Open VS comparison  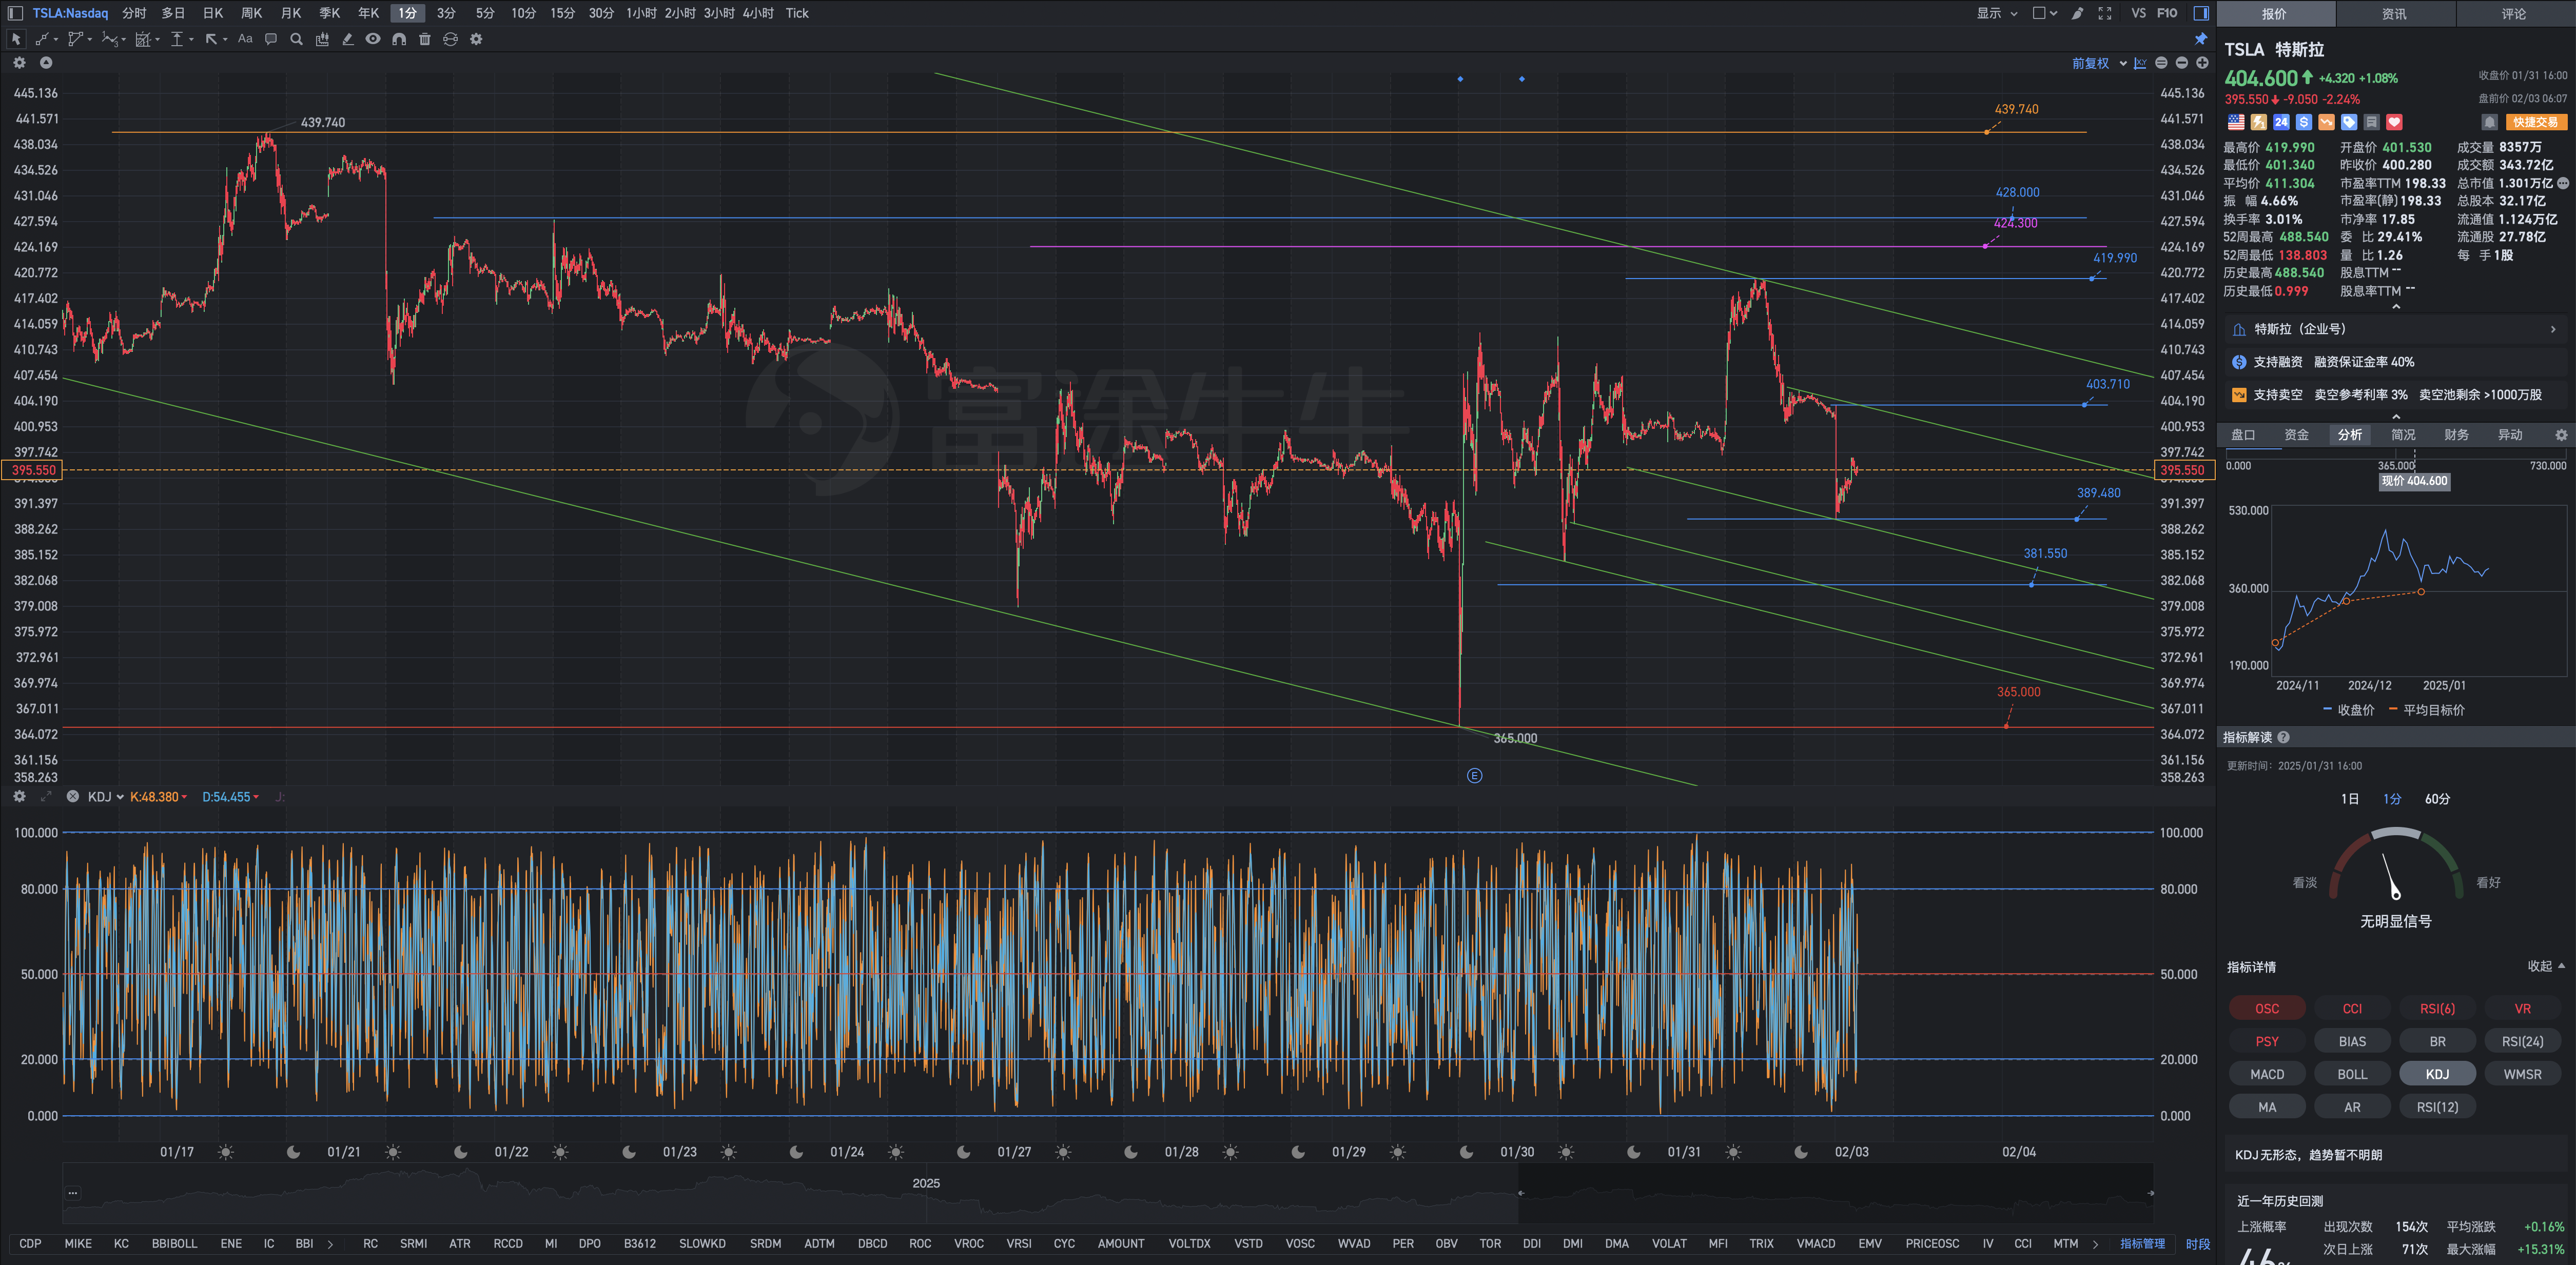pyautogui.click(x=2138, y=13)
